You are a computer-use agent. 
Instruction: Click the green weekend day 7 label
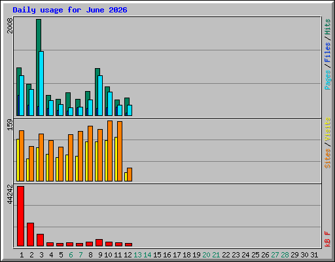tap(80, 255)
